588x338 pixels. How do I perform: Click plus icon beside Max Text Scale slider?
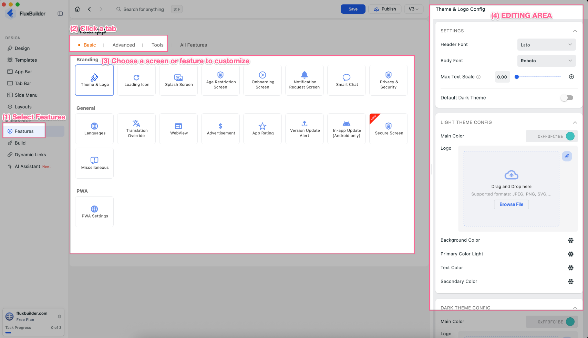[571, 77]
